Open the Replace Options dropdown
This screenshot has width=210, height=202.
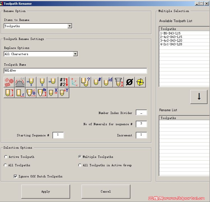tap(75, 54)
